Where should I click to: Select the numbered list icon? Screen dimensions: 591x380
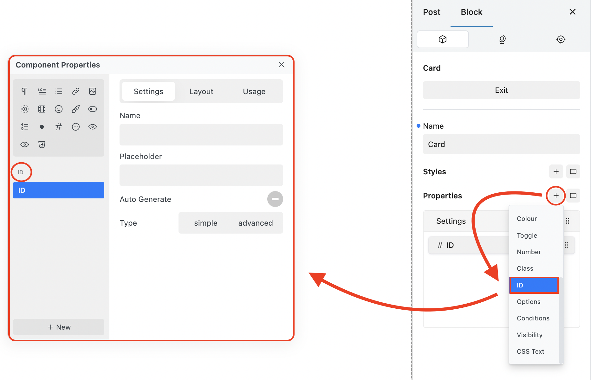(x=24, y=127)
